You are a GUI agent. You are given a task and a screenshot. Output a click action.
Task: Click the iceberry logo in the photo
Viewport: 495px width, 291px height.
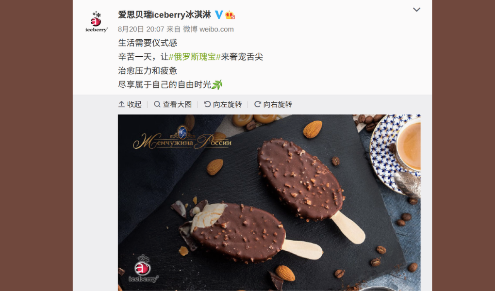point(143,269)
